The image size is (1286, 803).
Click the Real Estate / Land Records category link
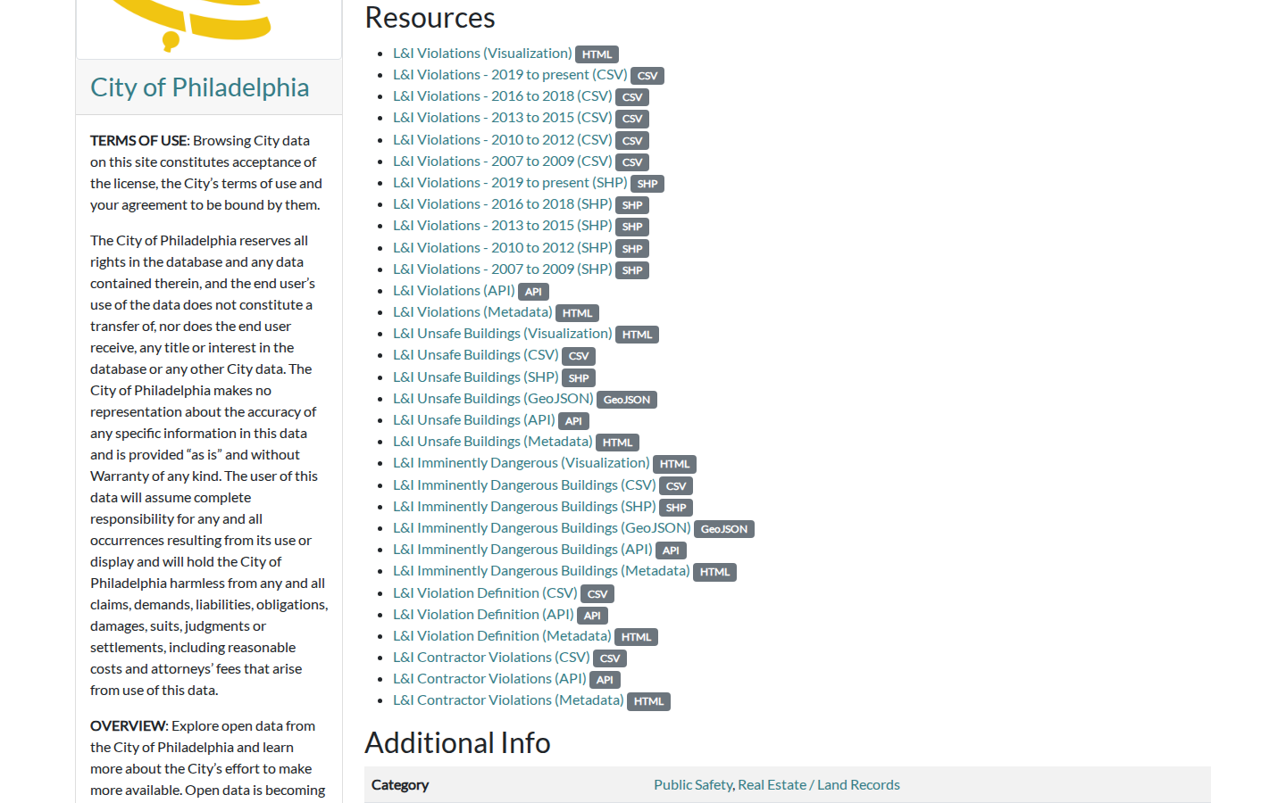click(x=819, y=785)
